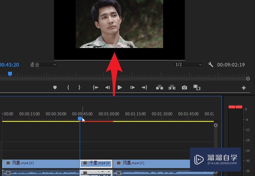255x176 pixels.
Task: Select the first 凤凰.mp4 video clip
Action: pos(41,164)
